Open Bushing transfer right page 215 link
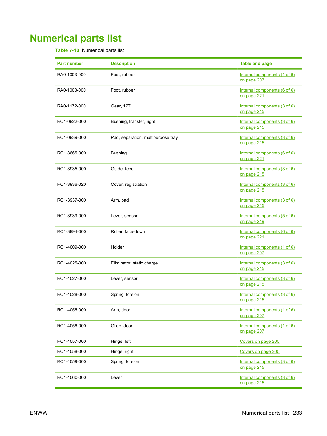The height and width of the screenshot is (436, 327). point(267,125)
